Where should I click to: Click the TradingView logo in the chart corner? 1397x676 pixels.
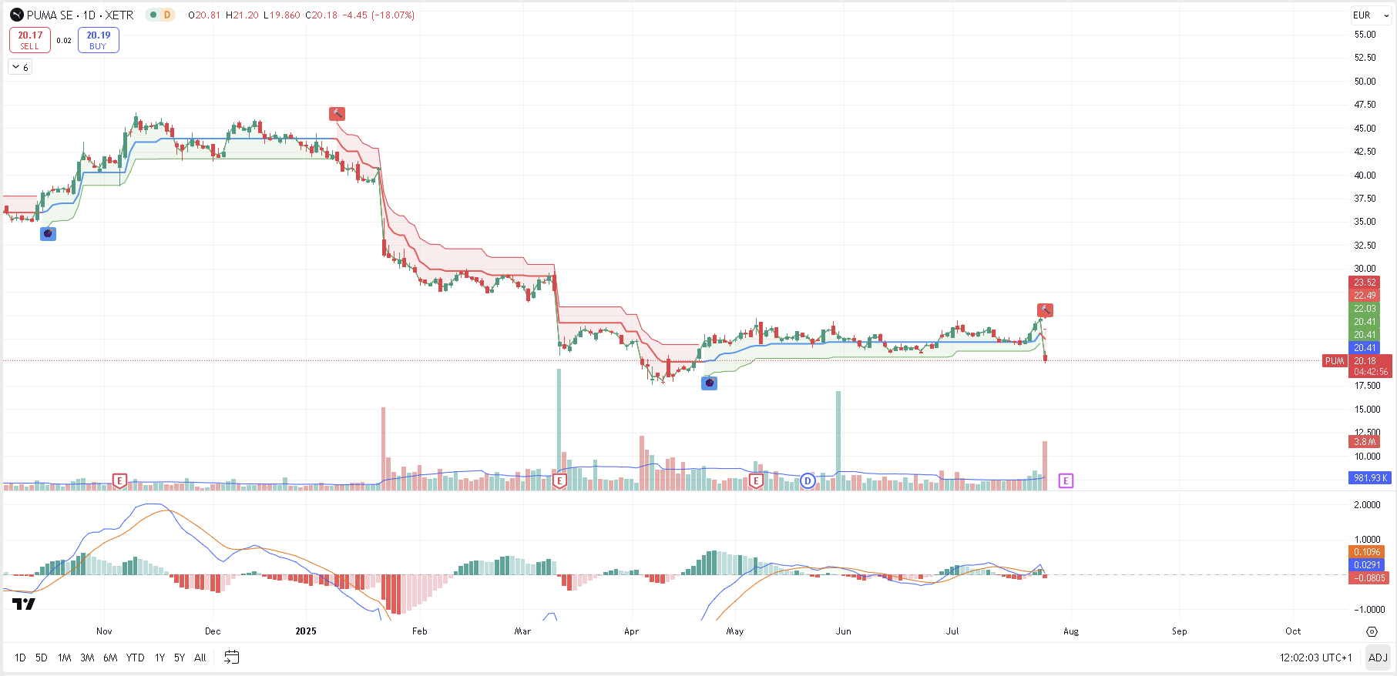pyautogui.click(x=23, y=604)
